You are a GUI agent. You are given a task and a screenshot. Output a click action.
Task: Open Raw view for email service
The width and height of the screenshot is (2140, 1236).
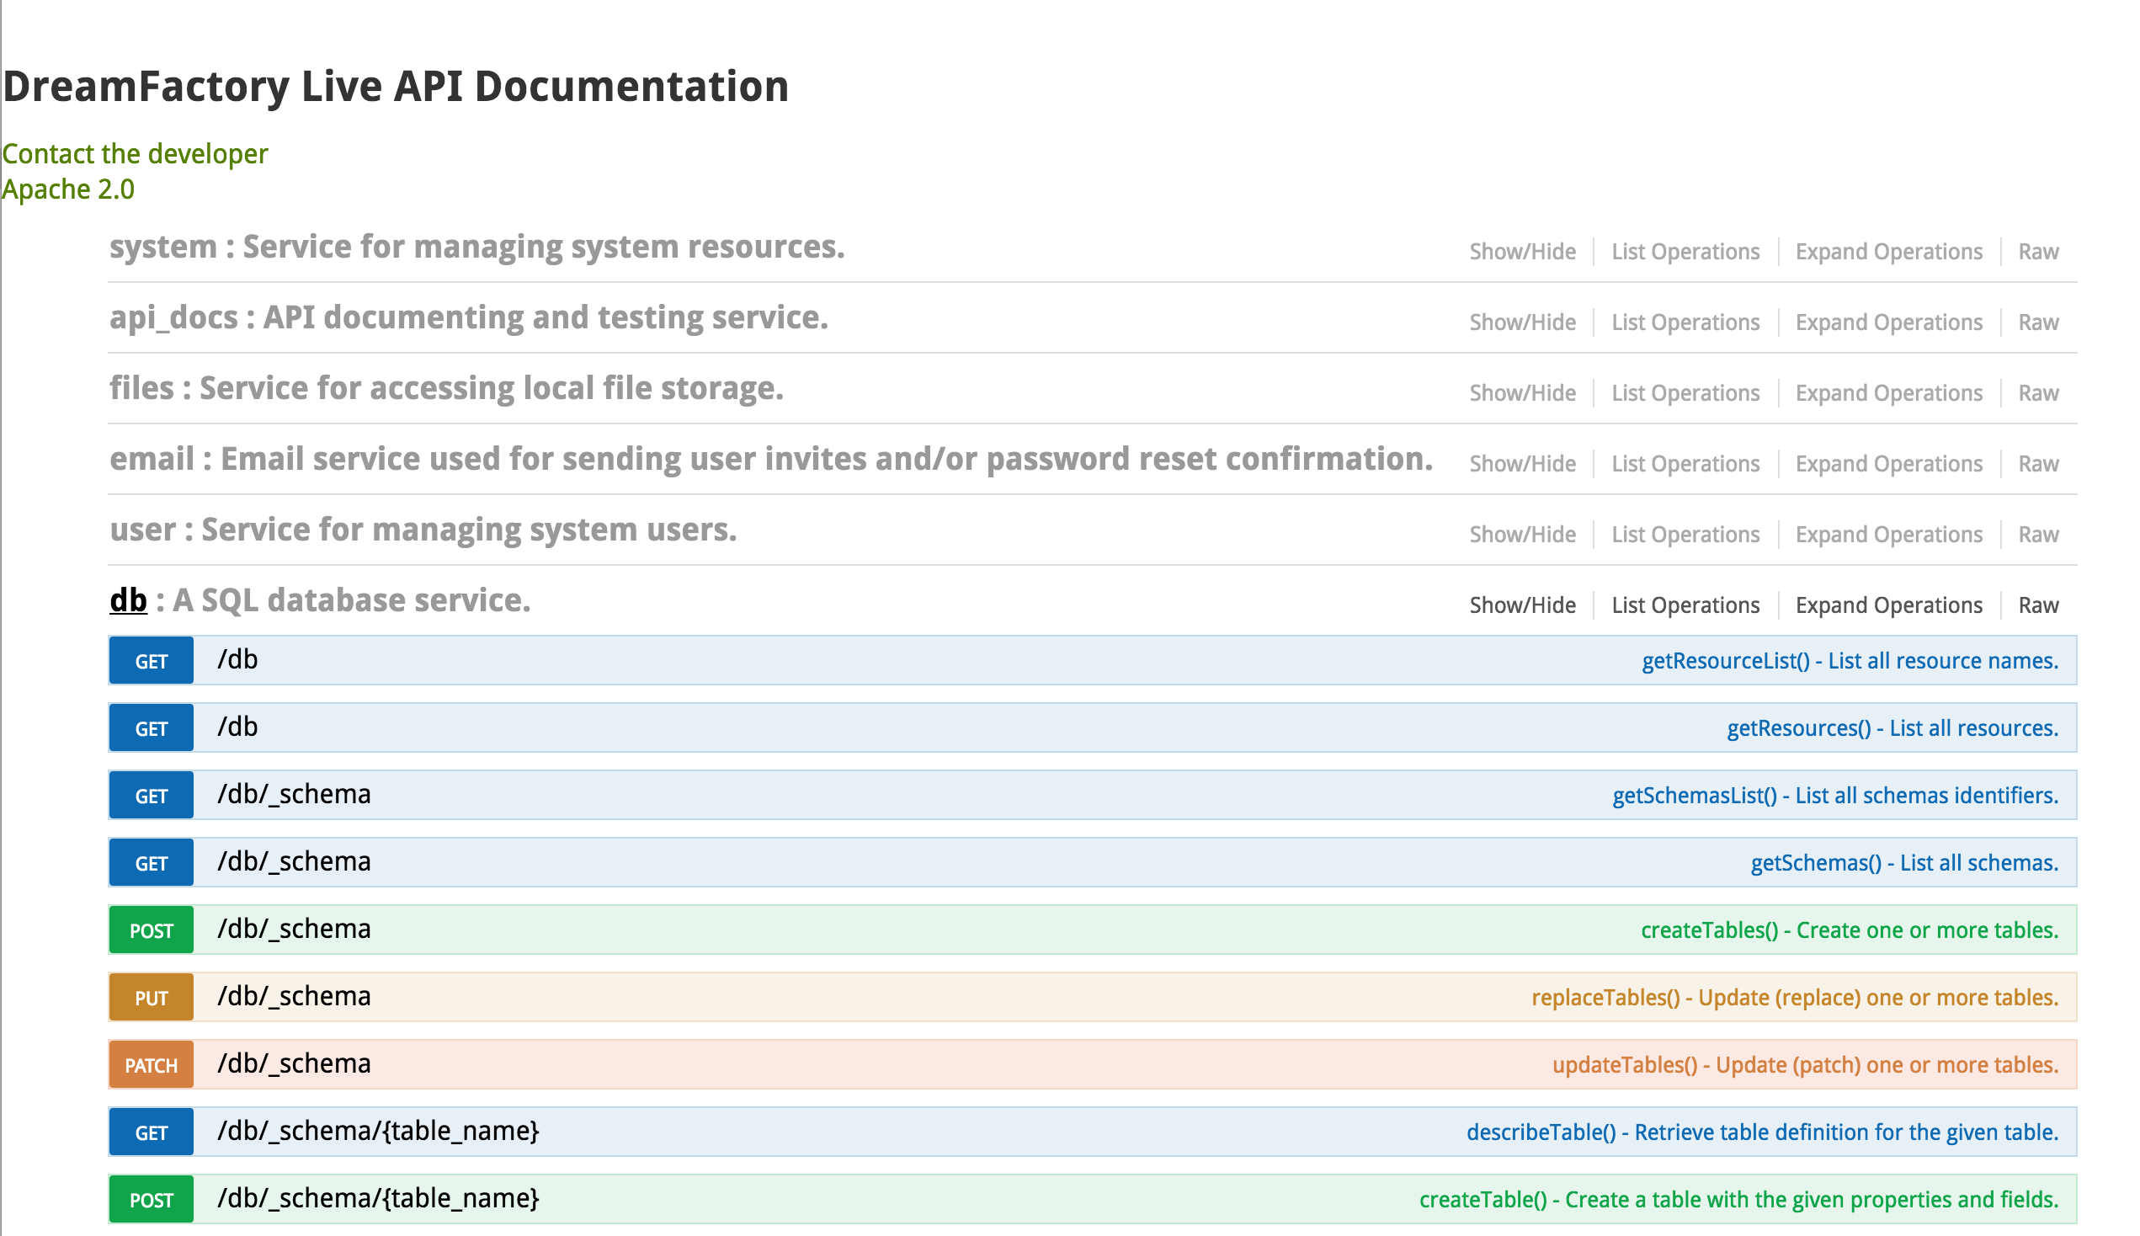(2038, 463)
